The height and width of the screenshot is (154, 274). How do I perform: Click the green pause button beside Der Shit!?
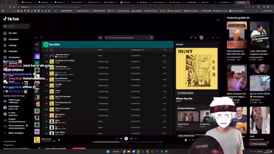click(x=46, y=44)
